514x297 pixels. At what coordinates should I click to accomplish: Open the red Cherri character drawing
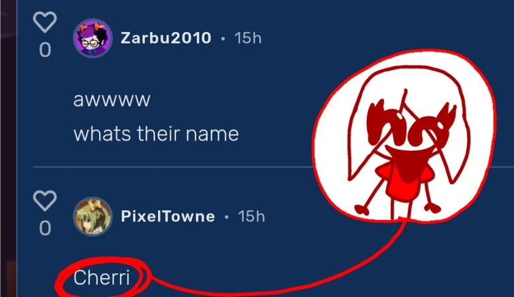(x=404, y=136)
